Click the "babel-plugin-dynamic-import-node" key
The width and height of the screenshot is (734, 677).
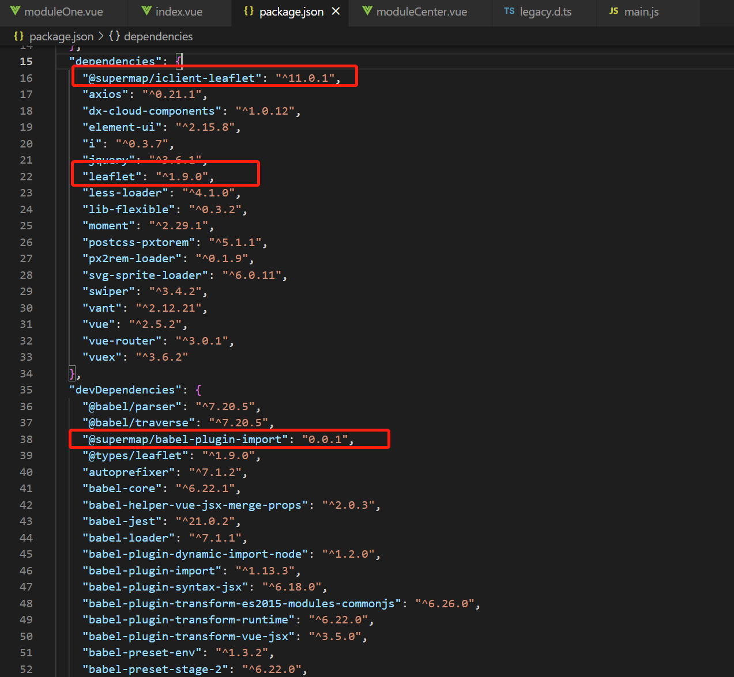coord(195,554)
